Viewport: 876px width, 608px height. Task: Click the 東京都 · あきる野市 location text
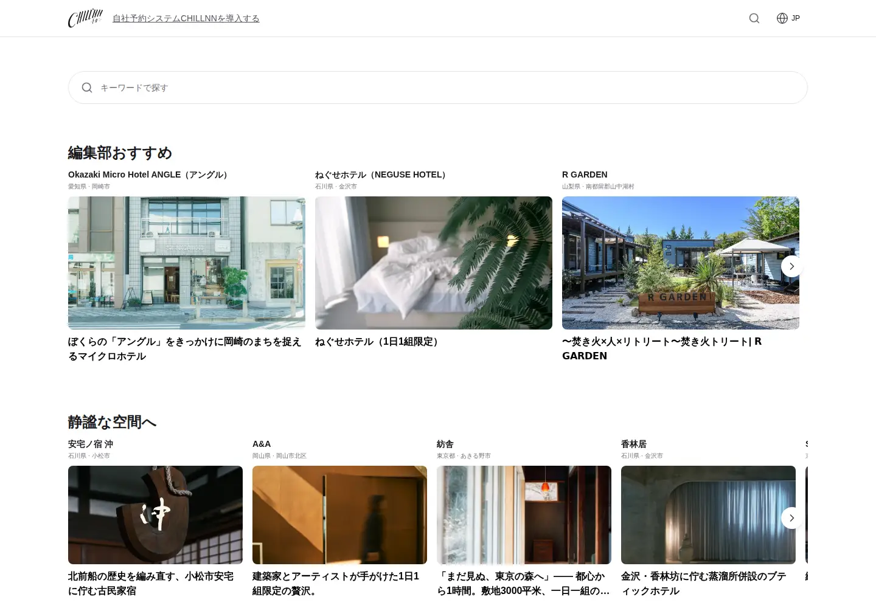(x=464, y=456)
